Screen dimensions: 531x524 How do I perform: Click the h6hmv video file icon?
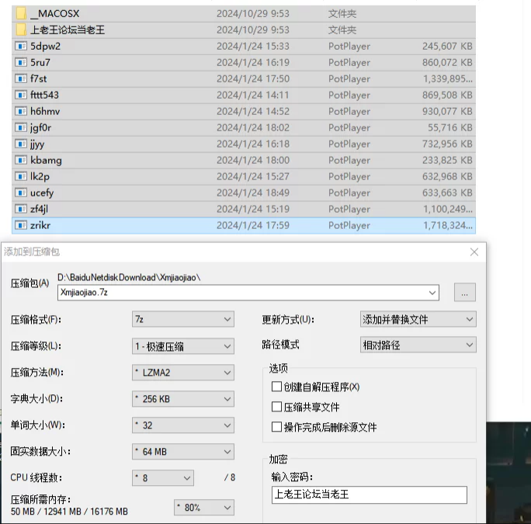pos(21,111)
